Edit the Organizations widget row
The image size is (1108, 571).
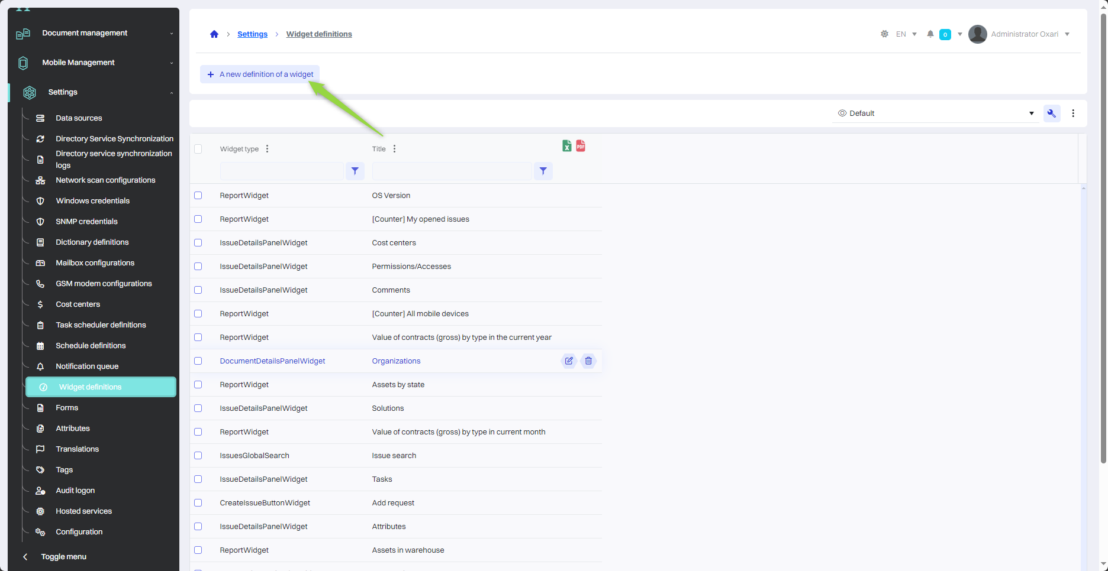[x=568, y=361]
